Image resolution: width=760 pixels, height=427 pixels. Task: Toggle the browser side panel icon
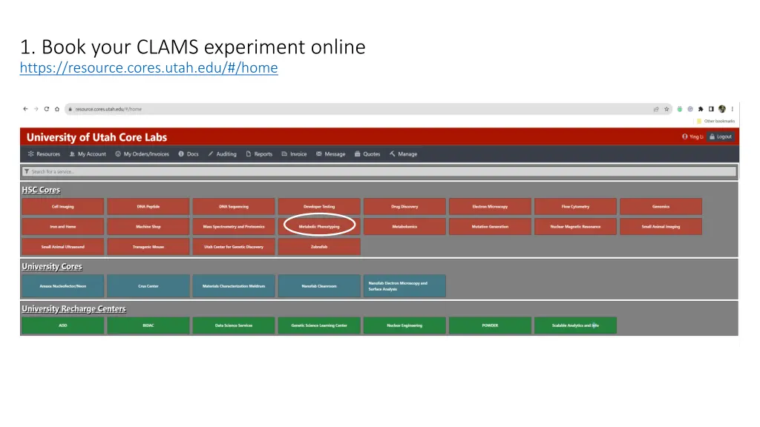711,109
